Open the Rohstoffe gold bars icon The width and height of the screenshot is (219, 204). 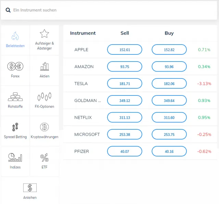point(15,97)
